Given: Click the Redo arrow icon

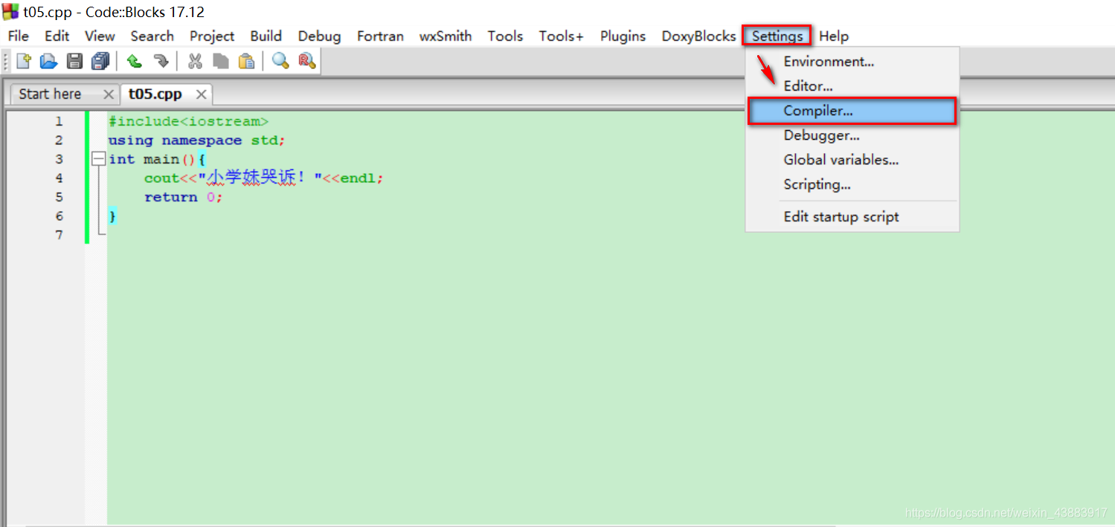Looking at the screenshot, I should pyautogui.click(x=161, y=61).
